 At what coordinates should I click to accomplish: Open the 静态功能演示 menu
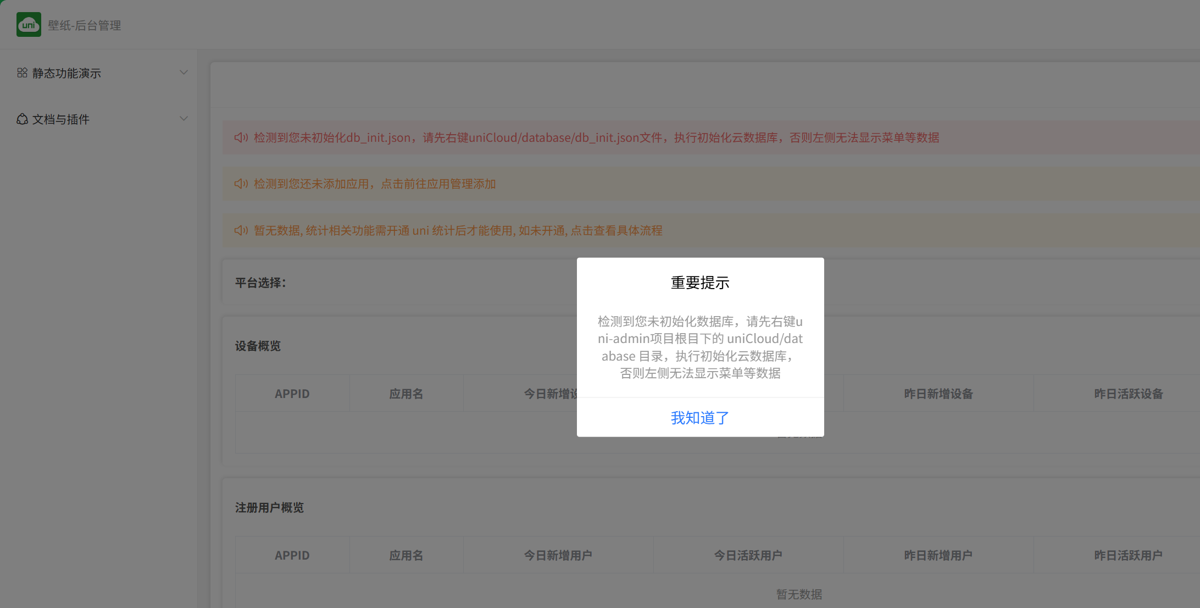point(99,73)
